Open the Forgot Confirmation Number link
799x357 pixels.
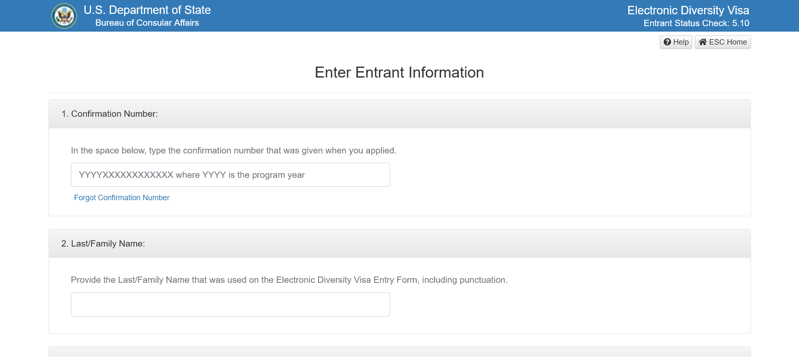coord(121,198)
